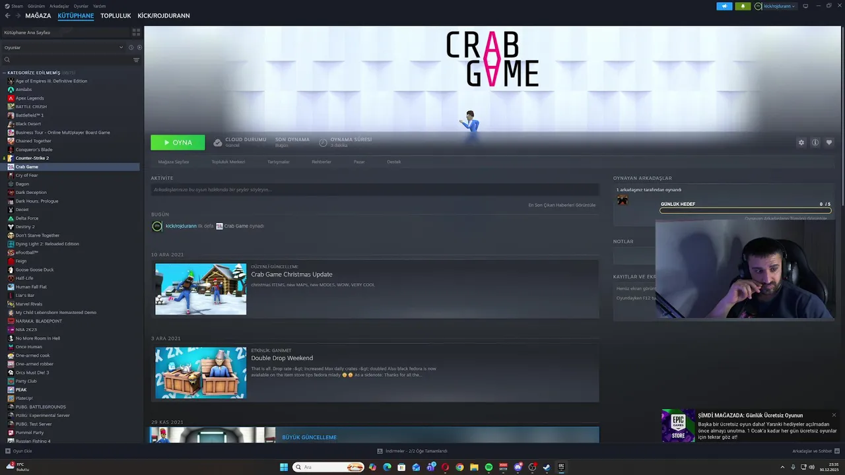Open the Pazar tab
845x475 pixels.
(x=359, y=162)
